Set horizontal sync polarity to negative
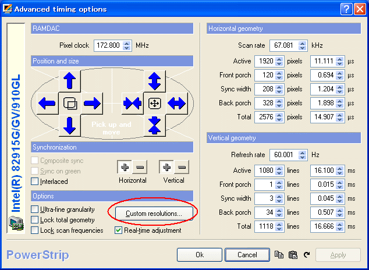369x270 pixels. pyautogui.click(x=140, y=167)
